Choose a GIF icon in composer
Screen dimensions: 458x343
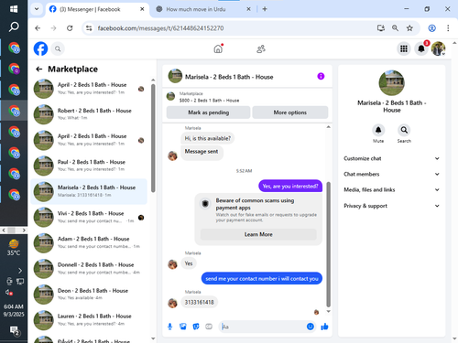209,327
